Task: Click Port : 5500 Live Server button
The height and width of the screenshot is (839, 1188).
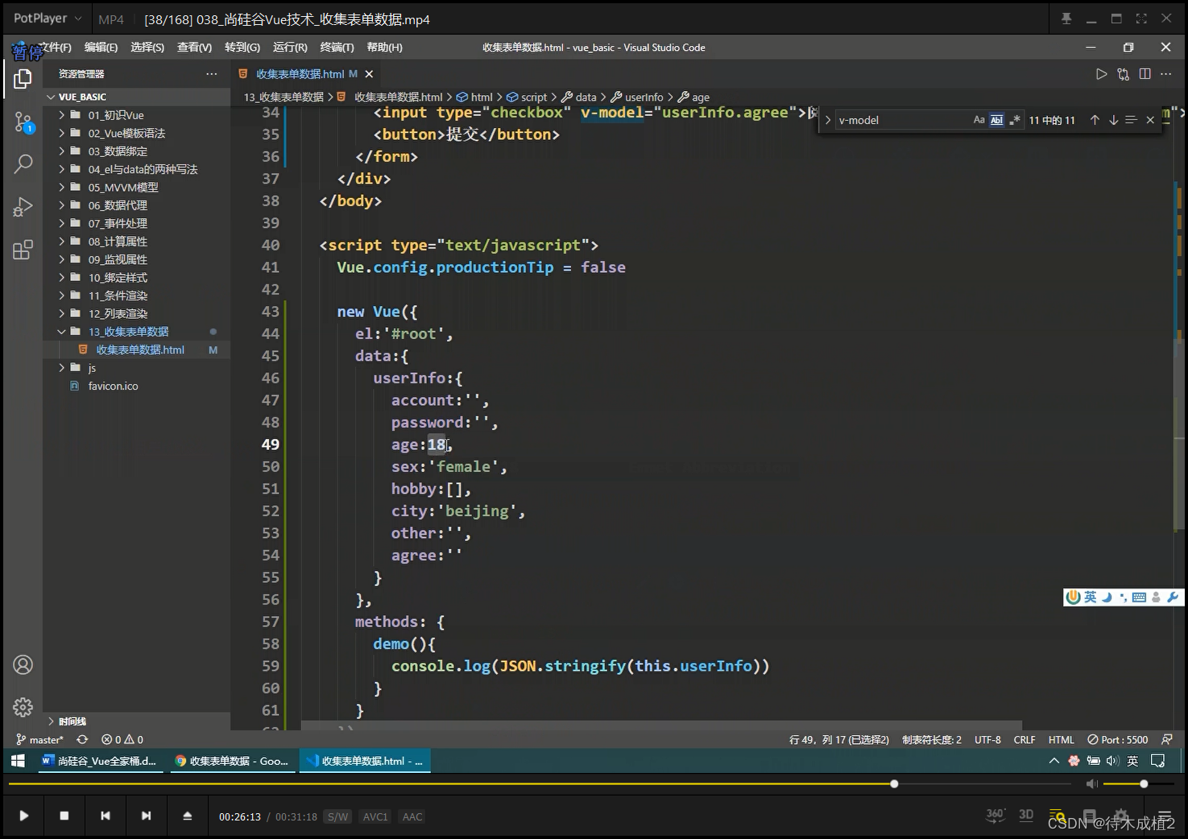Action: click(1117, 739)
